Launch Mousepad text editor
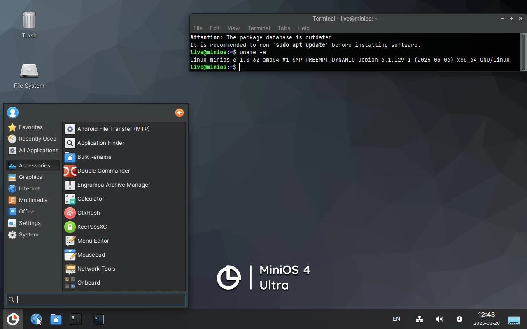The height and width of the screenshot is (329, 527). click(124, 255)
